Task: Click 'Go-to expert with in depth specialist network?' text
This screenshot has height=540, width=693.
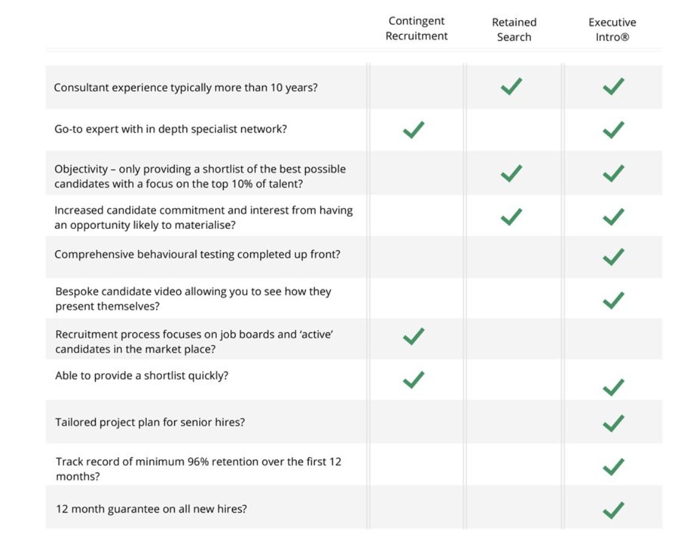Action: coord(171,130)
